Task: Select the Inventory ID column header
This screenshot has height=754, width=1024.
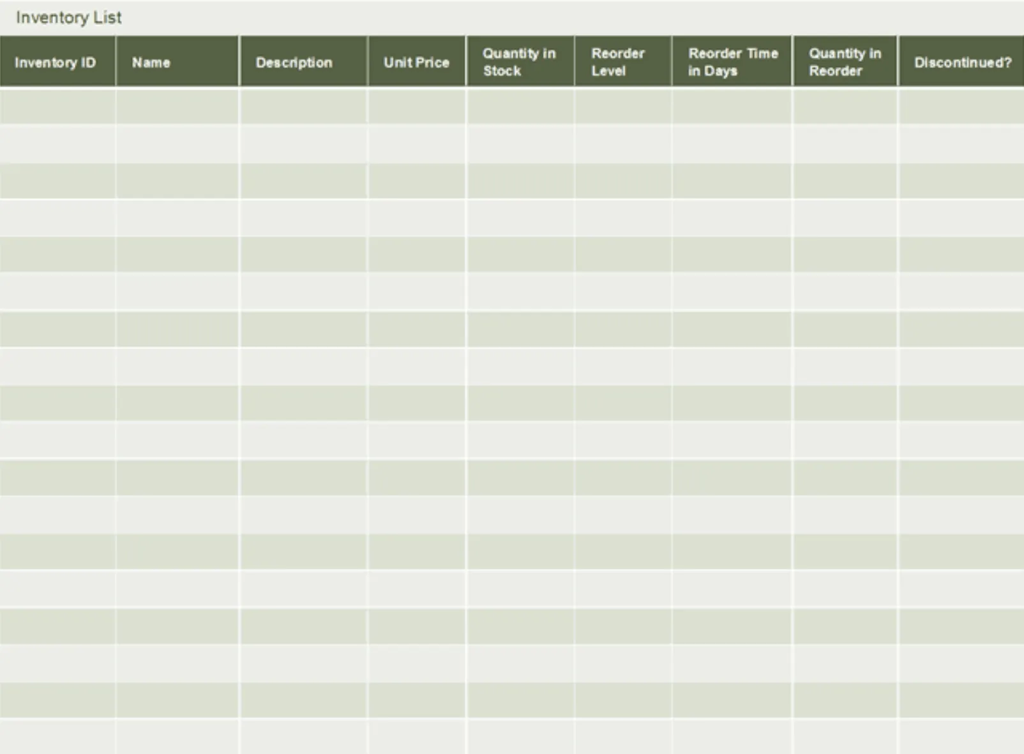Action: click(x=57, y=62)
